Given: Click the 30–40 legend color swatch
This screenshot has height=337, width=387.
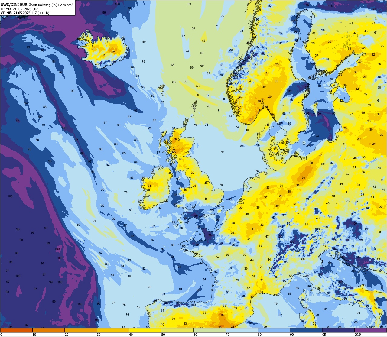Looking at the screenshot, I should (113, 330).
